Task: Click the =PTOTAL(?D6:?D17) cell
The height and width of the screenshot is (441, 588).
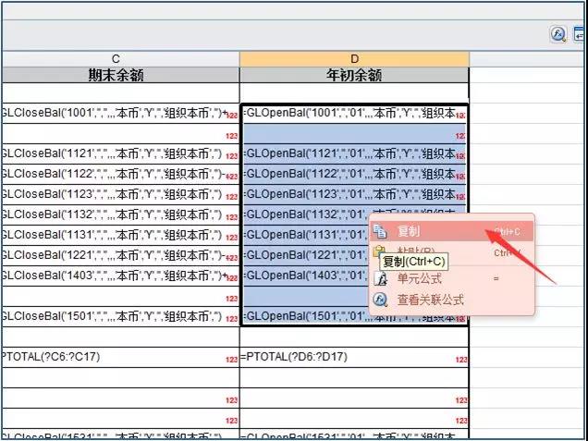Action: tap(354, 357)
